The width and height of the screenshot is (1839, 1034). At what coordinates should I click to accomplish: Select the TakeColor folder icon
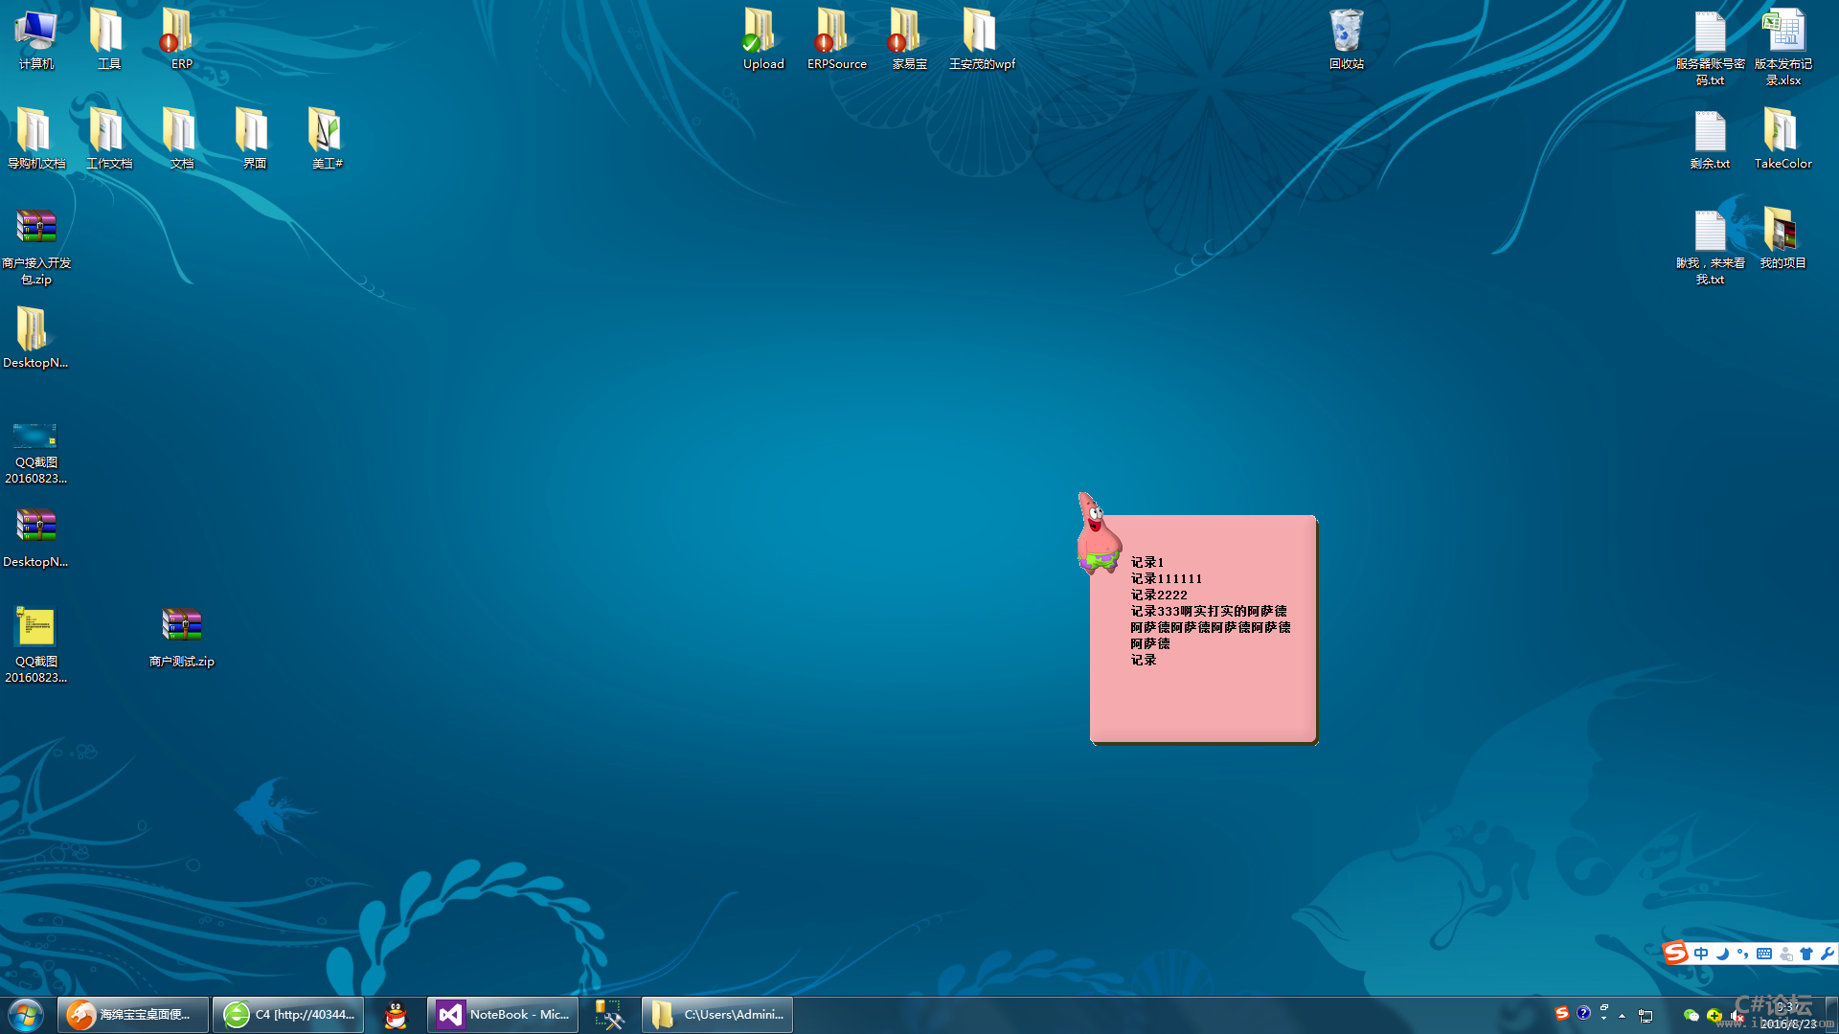coord(1782,140)
